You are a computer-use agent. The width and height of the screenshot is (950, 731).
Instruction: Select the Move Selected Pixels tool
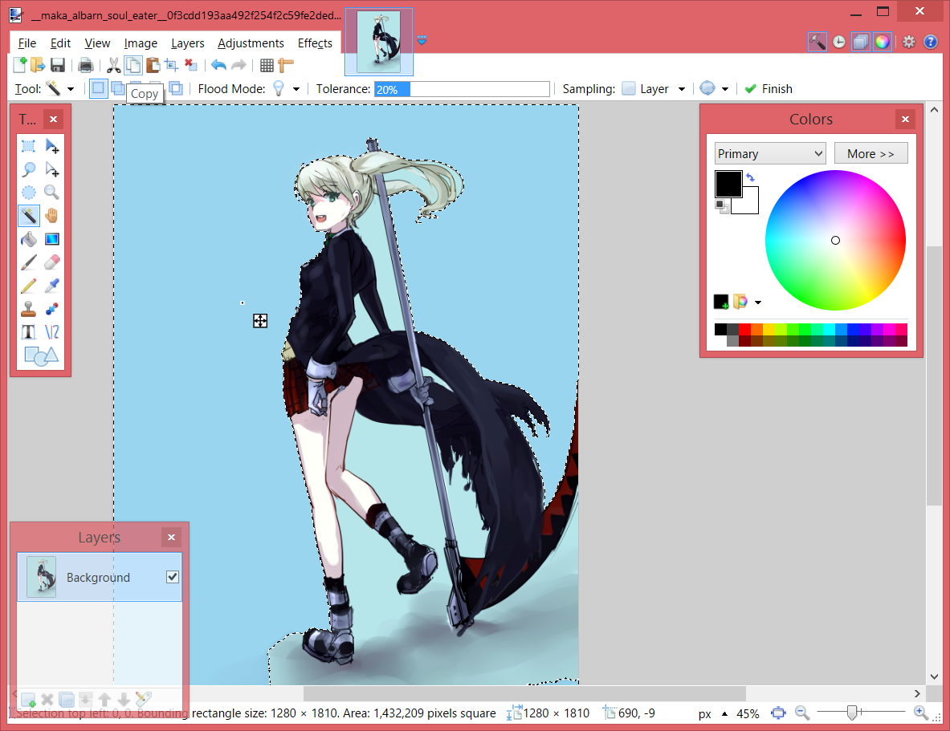(x=52, y=146)
